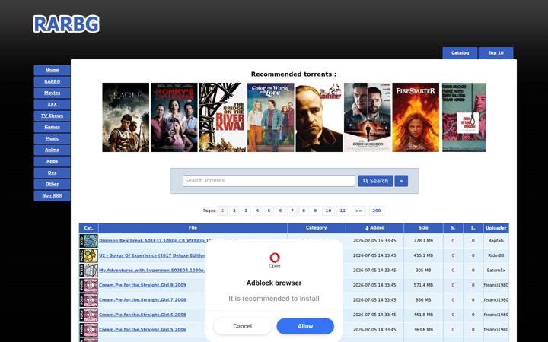Open U2 Songs Of Experience torrent link
This screenshot has width=548, height=342.
click(x=152, y=255)
